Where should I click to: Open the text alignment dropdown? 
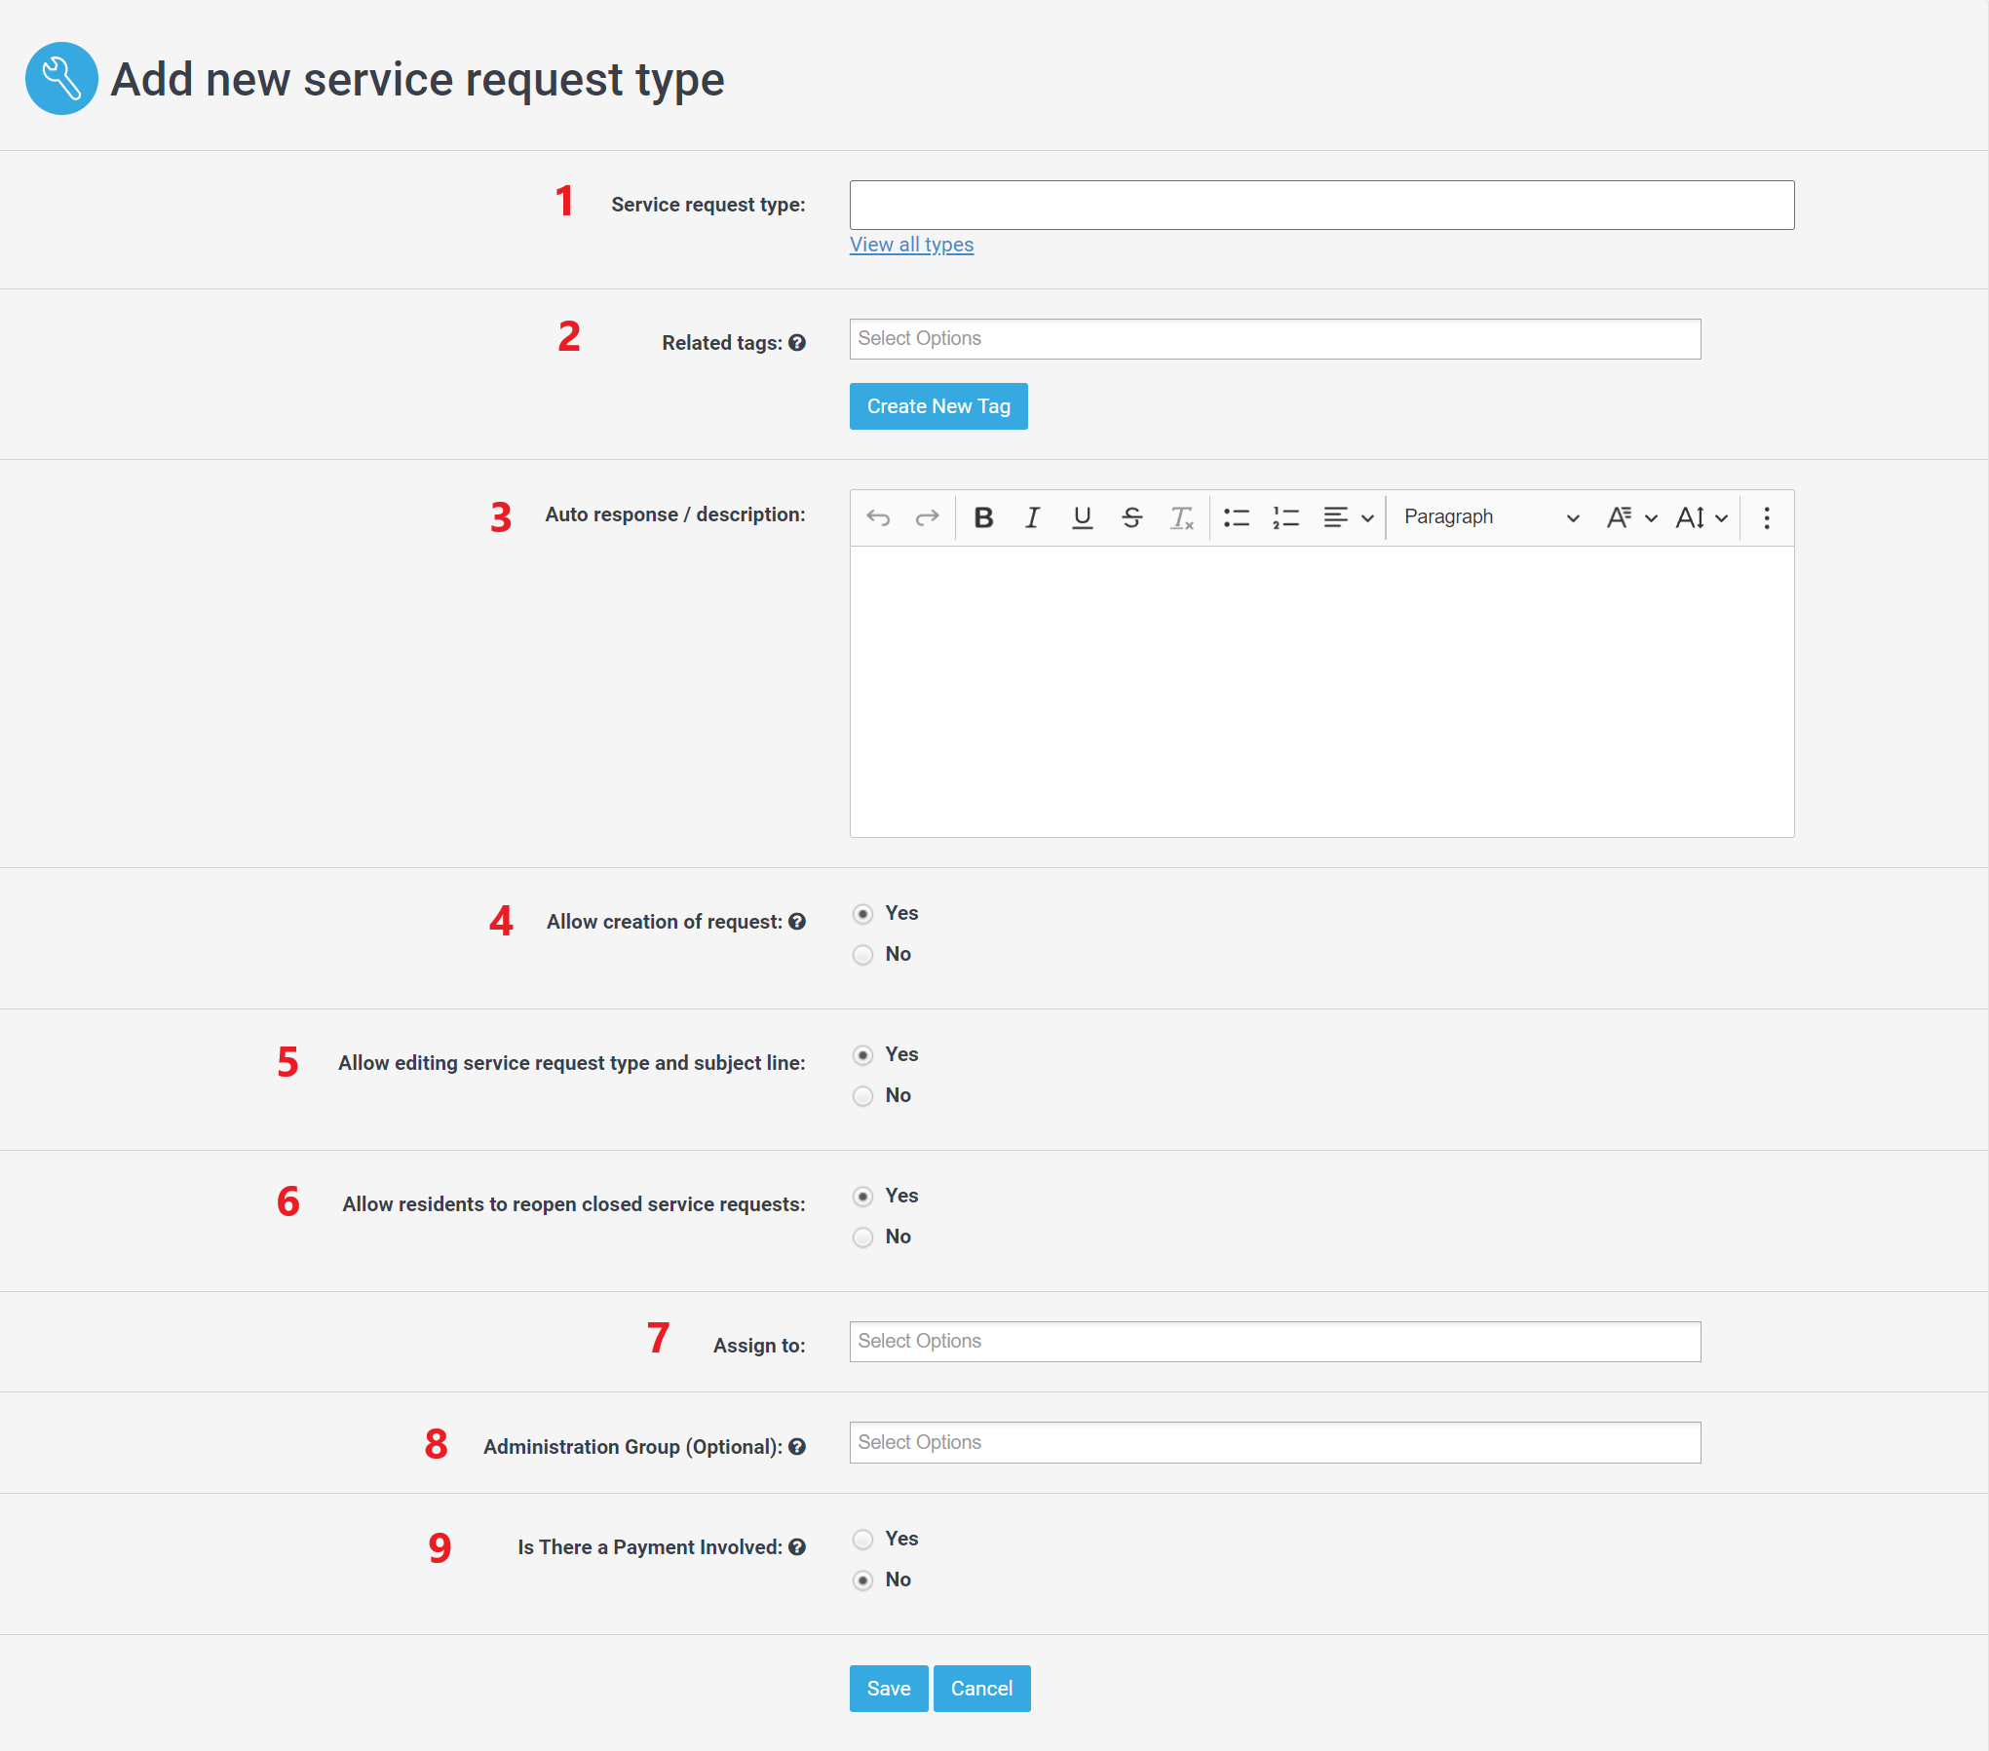click(1348, 517)
